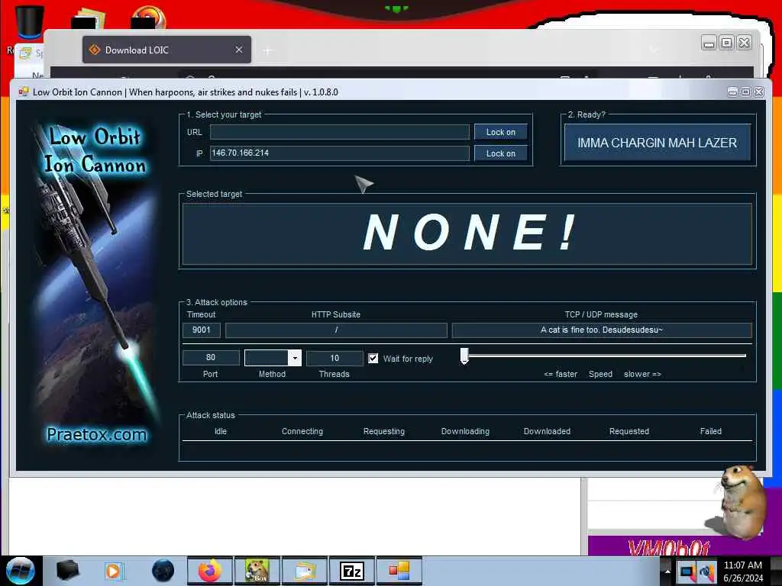Click the colored squares LOIC taskbar icon
Screen dimensions: 782x586
(x=399, y=571)
